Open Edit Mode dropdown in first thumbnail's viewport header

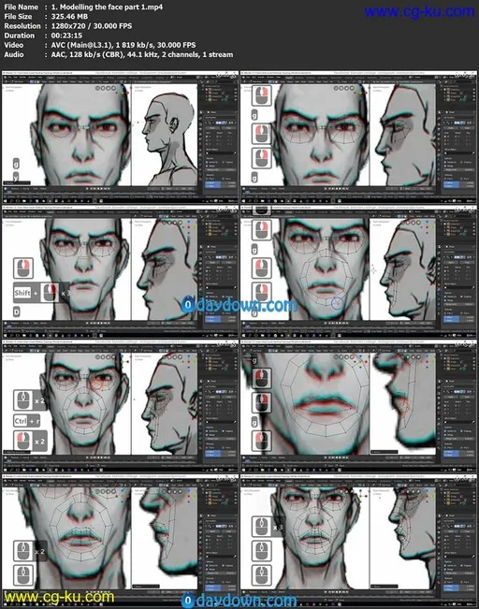tap(19, 81)
